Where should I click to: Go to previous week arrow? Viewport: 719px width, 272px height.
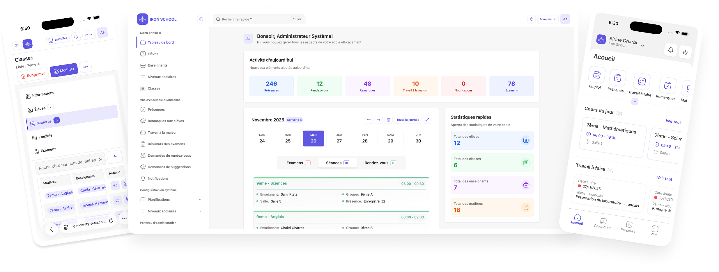point(369,120)
